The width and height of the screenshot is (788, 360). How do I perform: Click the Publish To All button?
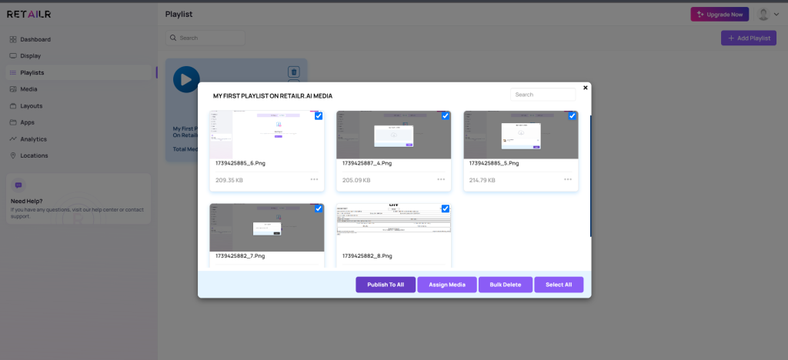[386, 285]
